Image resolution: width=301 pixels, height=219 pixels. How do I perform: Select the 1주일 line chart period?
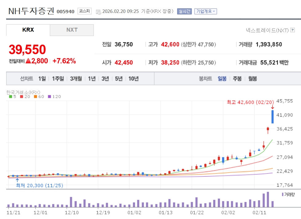58,78
